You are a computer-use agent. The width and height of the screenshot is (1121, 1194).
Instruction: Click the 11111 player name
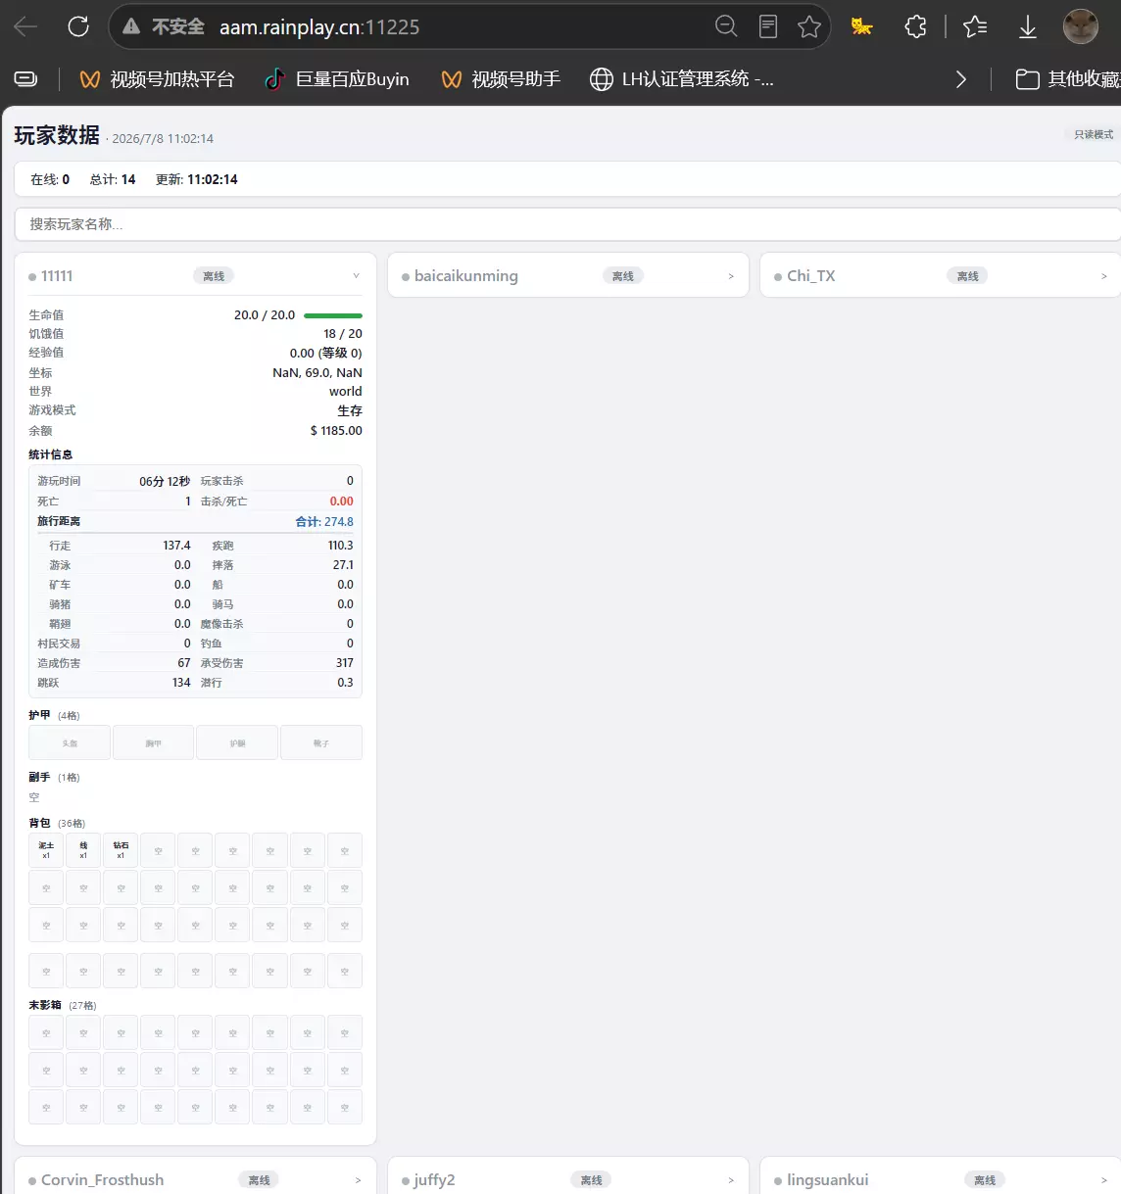(57, 276)
